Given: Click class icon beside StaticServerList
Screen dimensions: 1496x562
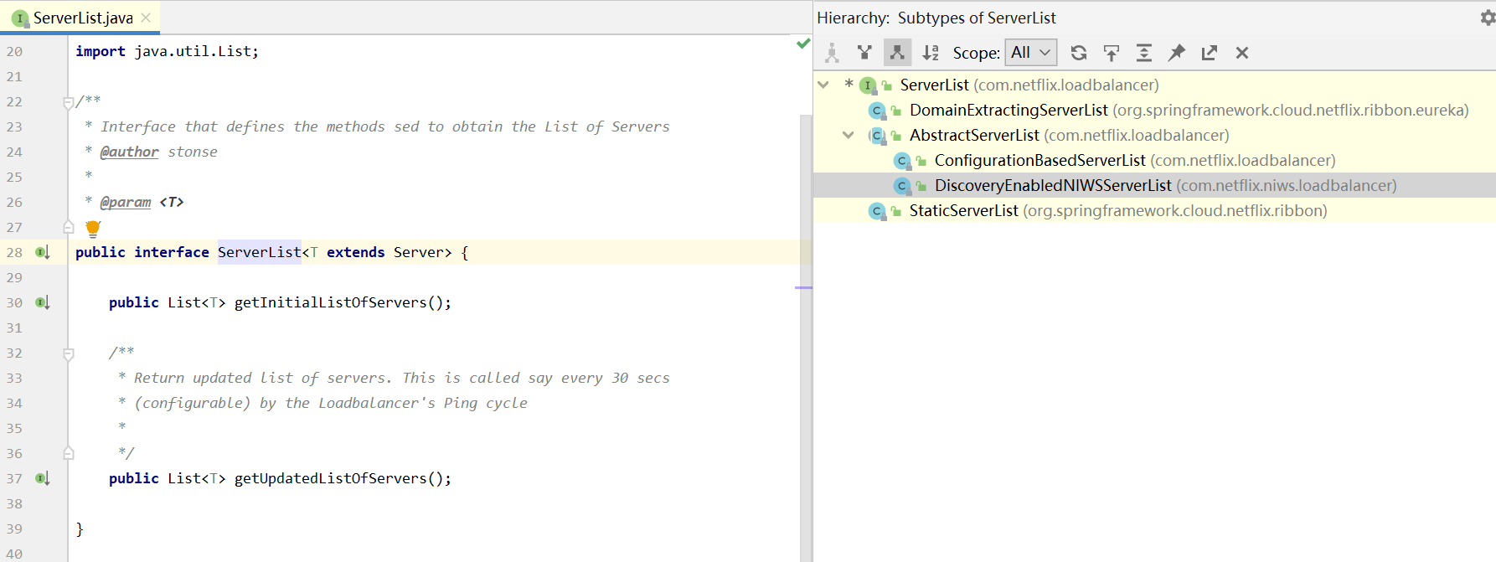Looking at the screenshot, I should (877, 211).
